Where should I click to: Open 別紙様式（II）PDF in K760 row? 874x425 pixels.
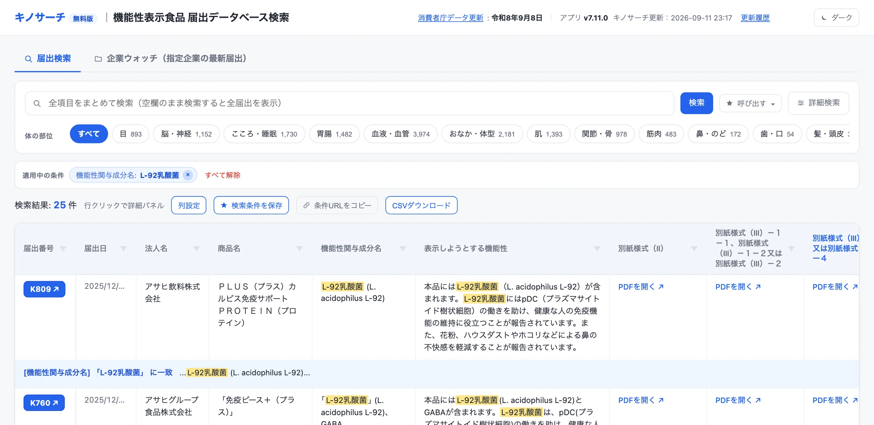pos(641,400)
